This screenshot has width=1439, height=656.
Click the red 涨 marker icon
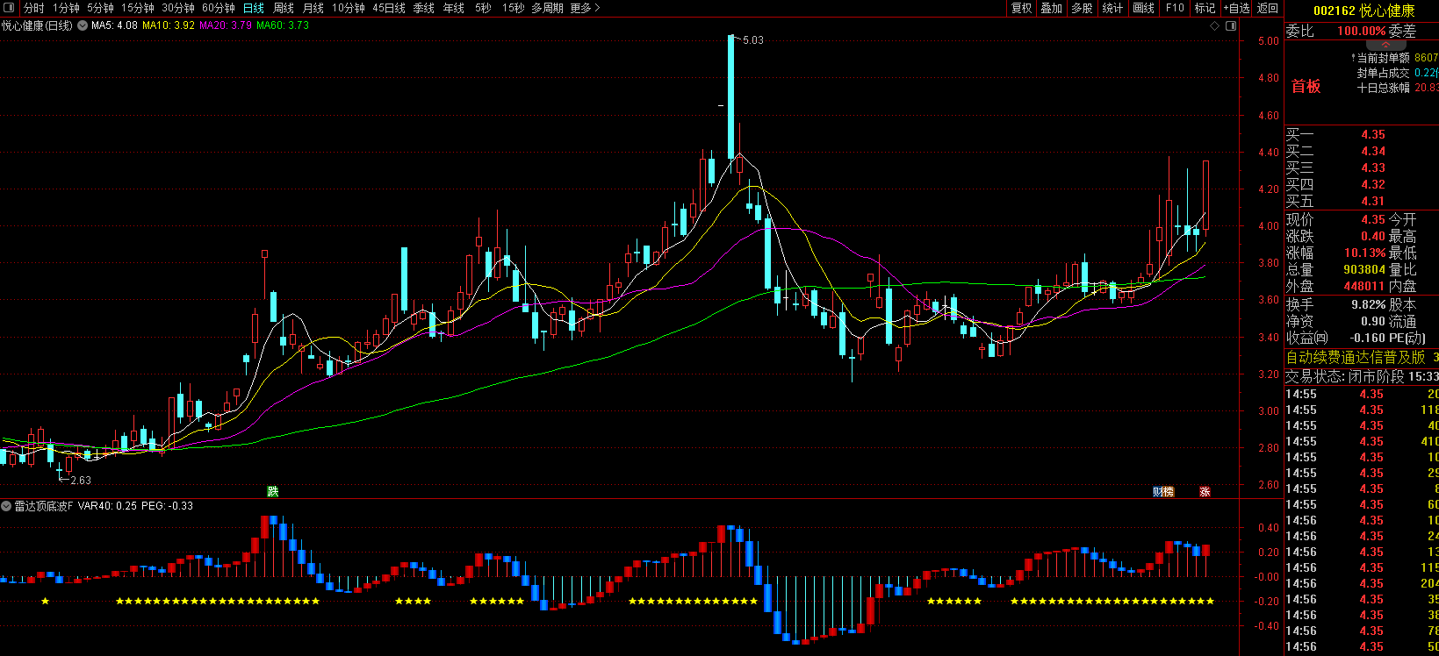(x=1205, y=491)
